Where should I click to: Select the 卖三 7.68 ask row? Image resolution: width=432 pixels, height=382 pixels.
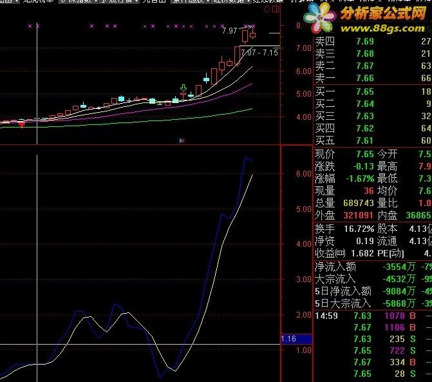pyautogui.click(x=373, y=53)
